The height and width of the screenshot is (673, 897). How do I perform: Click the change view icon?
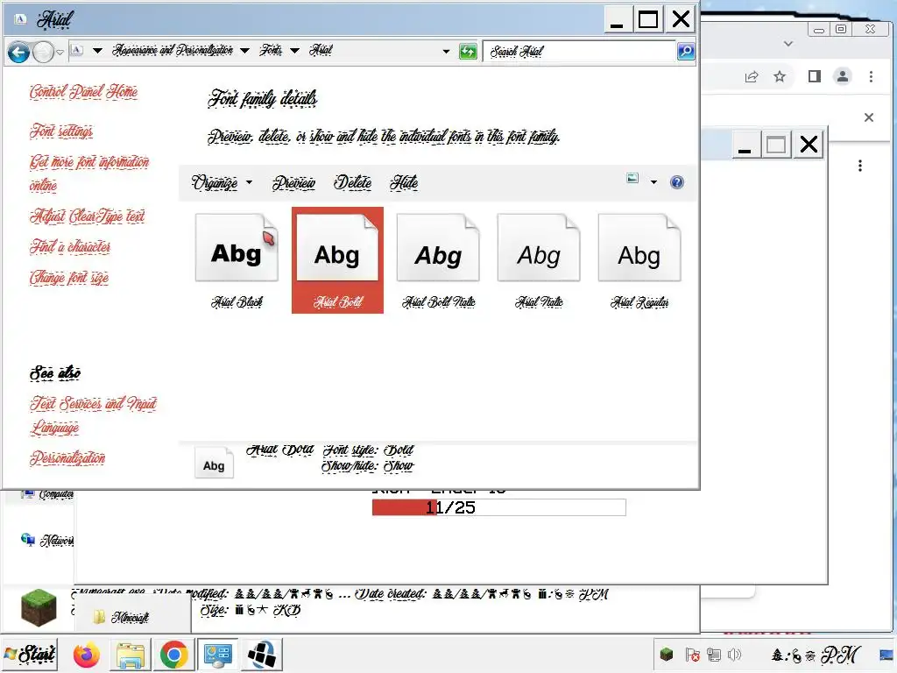point(632,179)
